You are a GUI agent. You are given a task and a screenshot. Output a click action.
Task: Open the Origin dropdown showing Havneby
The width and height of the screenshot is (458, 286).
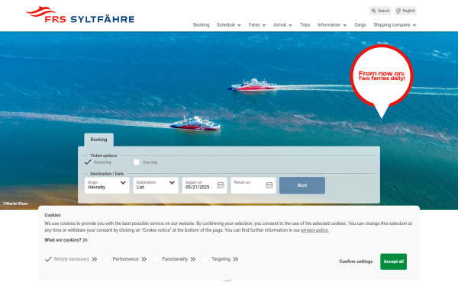(x=107, y=185)
